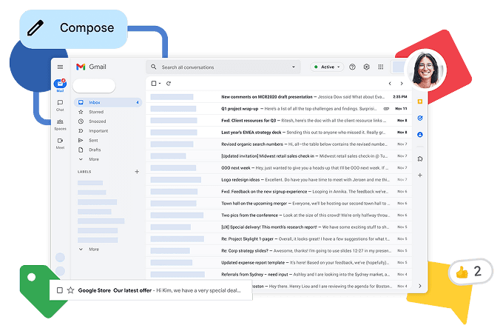
Task: Open New comments on MCR2020 draft email
Action: [x=279, y=97]
